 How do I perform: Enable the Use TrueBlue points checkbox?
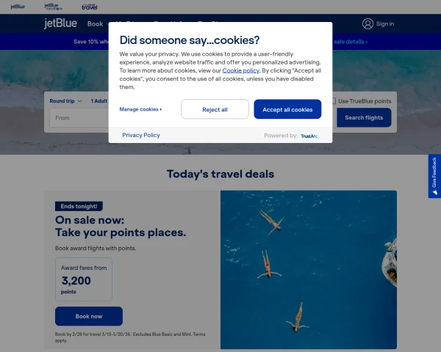pos(333,100)
